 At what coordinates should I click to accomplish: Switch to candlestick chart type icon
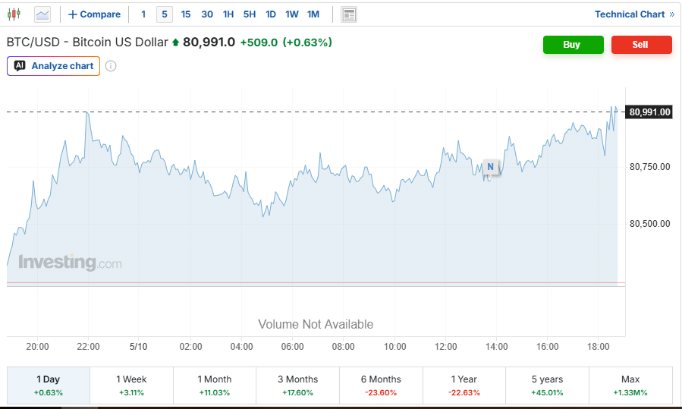(14, 14)
